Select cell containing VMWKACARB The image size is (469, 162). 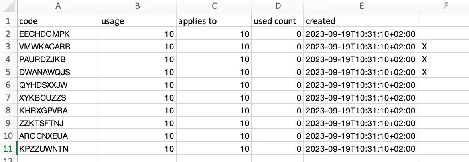point(58,47)
